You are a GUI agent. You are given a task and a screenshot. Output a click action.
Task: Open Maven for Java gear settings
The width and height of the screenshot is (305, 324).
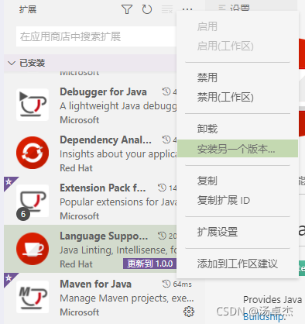point(189,312)
